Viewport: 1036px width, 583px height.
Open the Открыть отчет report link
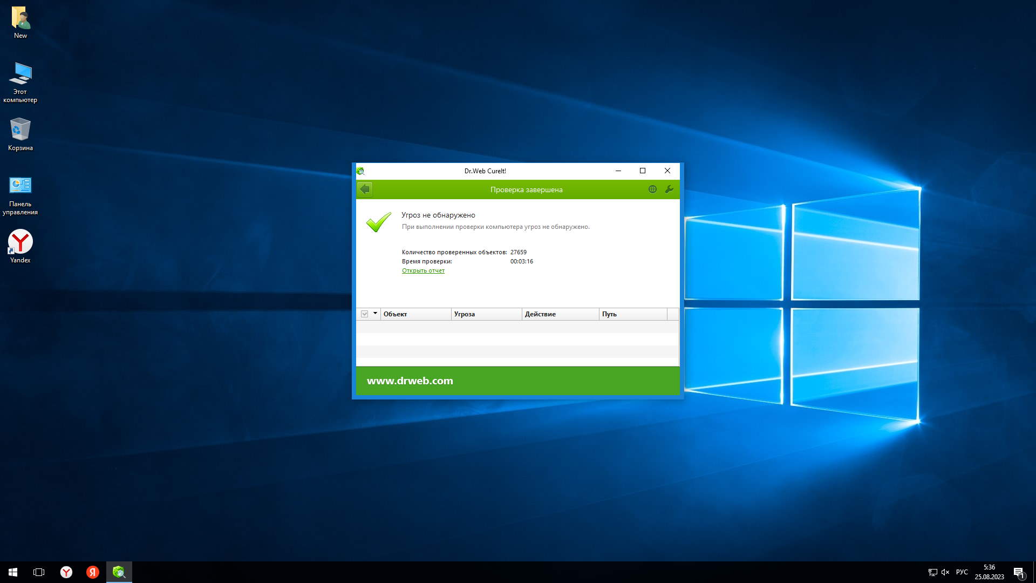pos(423,270)
